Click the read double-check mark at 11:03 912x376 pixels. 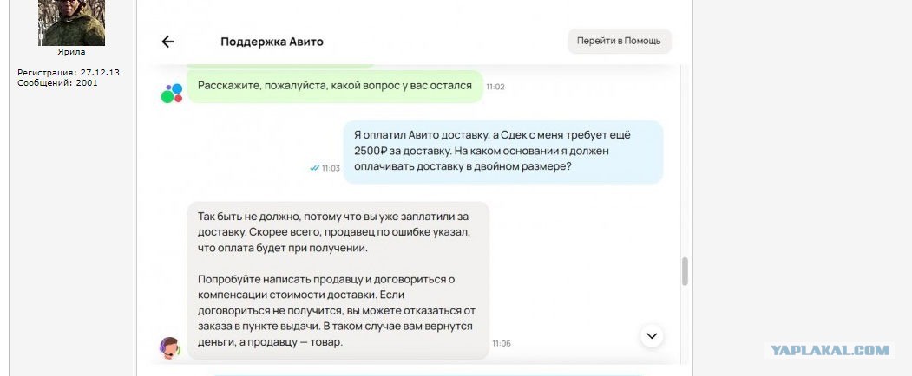pyautogui.click(x=315, y=168)
